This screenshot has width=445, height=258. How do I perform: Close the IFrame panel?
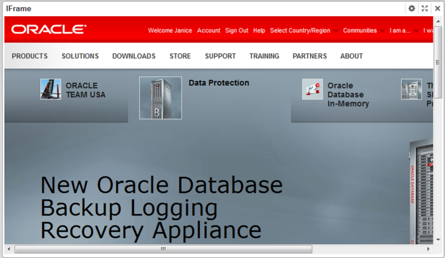437,8
